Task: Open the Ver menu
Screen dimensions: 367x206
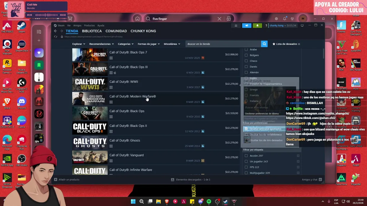Action: coord(69,25)
